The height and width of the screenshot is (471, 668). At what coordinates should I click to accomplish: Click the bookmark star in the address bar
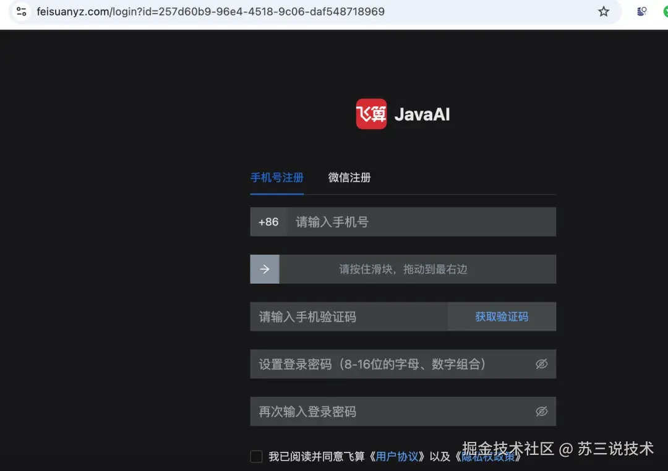(603, 11)
